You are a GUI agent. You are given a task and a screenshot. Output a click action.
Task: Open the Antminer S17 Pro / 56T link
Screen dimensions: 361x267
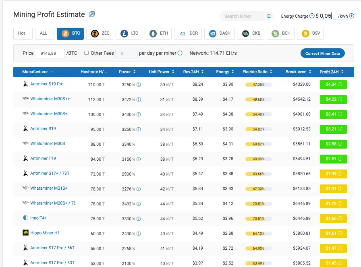click(x=52, y=248)
